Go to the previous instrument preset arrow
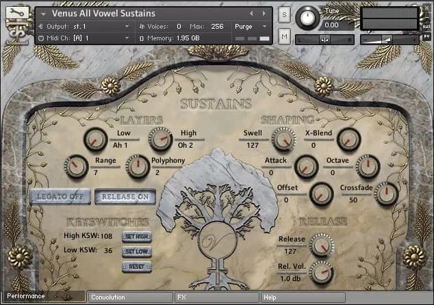 coord(251,13)
